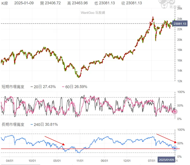Click the left red downtrend arrow annotation
The image size is (190, 165).
point(55,141)
